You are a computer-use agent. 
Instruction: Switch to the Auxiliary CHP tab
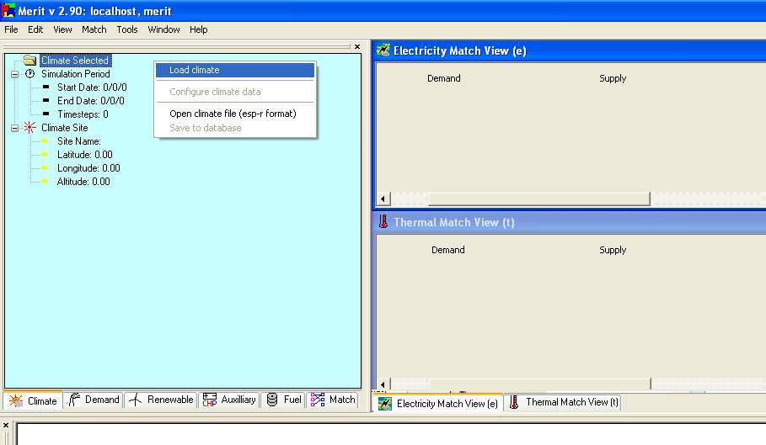click(x=228, y=400)
